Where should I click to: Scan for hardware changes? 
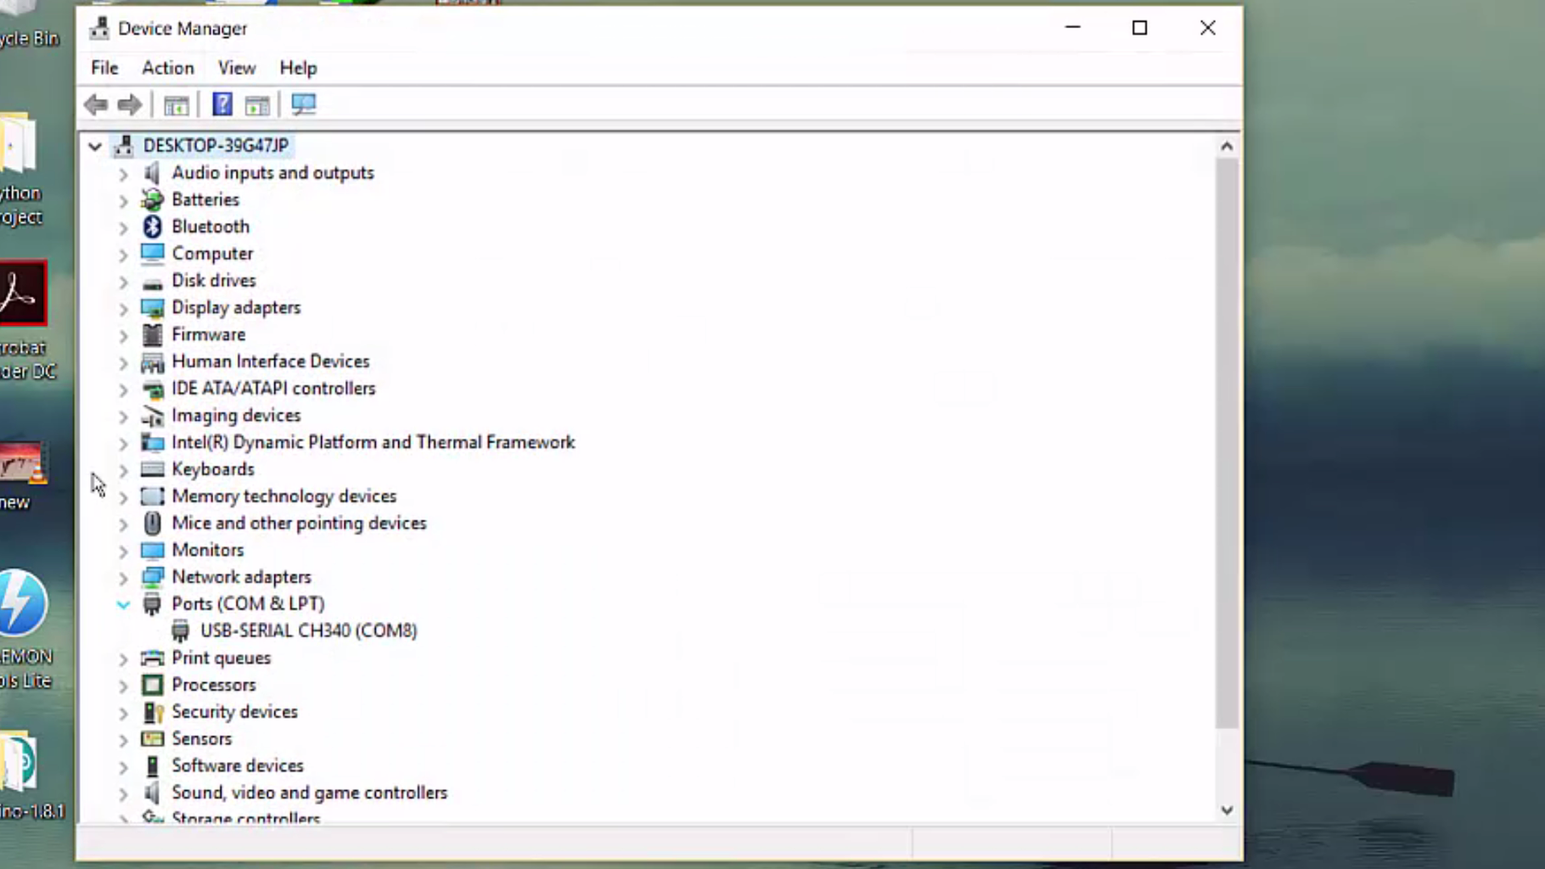pos(303,104)
